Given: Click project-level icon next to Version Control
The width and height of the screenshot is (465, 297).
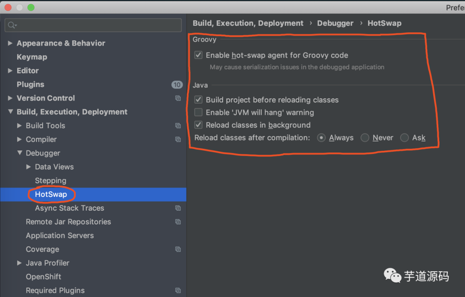Looking at the screenshot, I should [178, 98].
